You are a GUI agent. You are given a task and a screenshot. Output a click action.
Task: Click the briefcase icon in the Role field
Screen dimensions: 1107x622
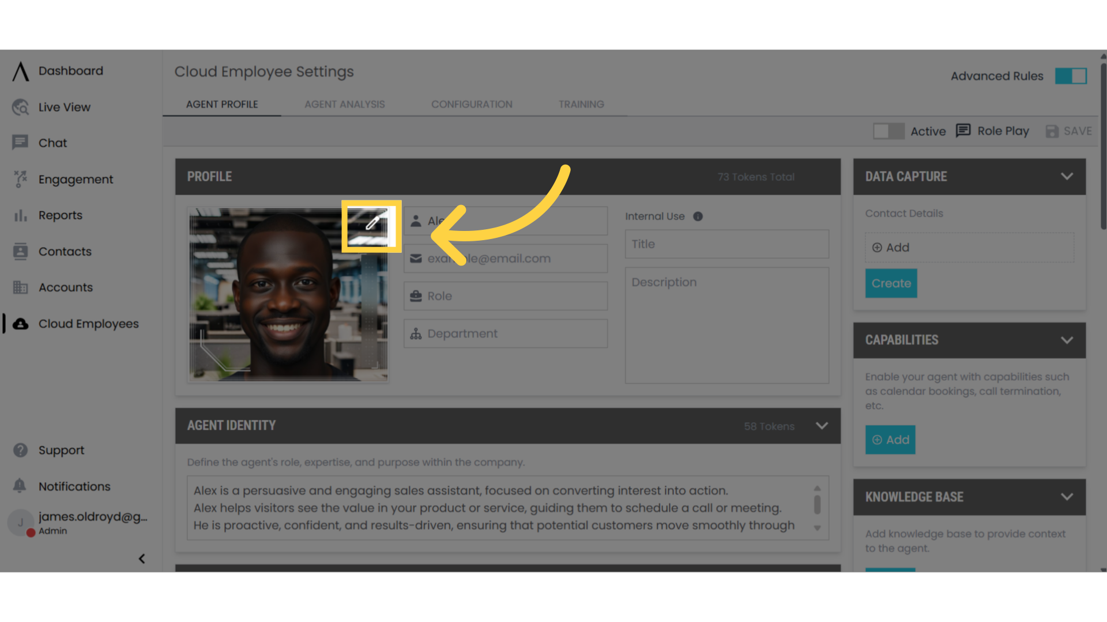pos(416,295)
